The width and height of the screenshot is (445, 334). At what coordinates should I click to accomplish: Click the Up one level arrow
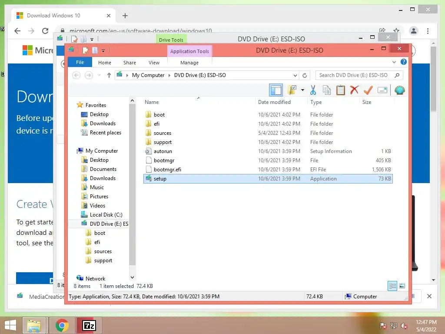coord(109,75)
